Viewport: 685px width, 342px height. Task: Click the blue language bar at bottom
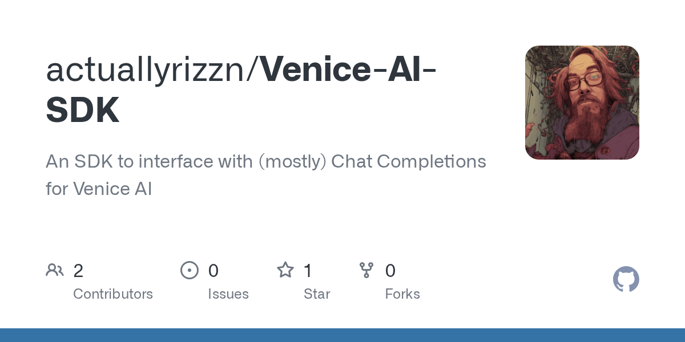[342, 335]
